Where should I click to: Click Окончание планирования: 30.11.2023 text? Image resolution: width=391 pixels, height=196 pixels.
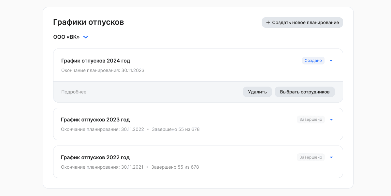pos(103,70)
